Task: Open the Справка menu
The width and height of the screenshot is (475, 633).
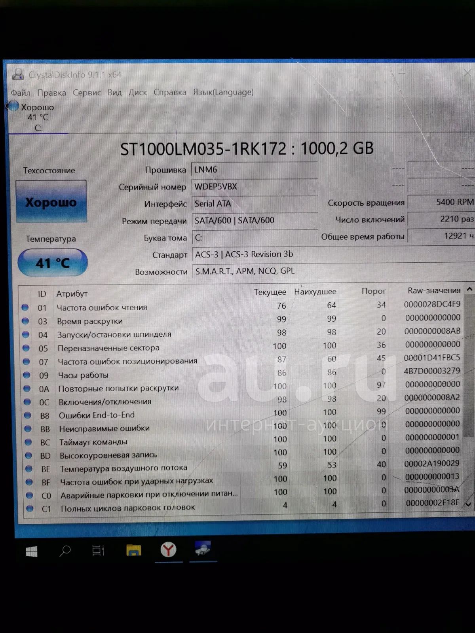Action: point(170,92)
